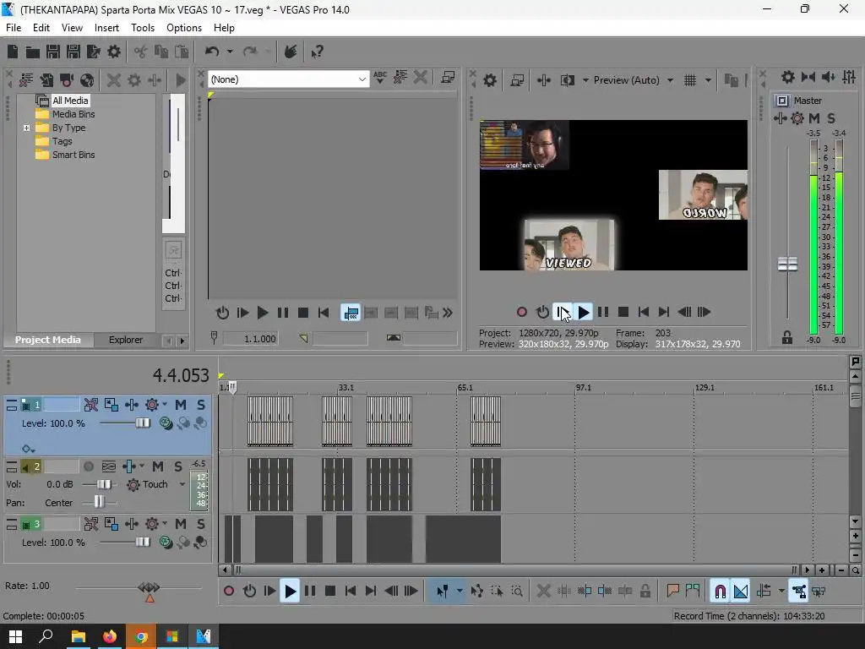Adjust track 2 Vol slider

pyautogui.click(x=104, y=484)
